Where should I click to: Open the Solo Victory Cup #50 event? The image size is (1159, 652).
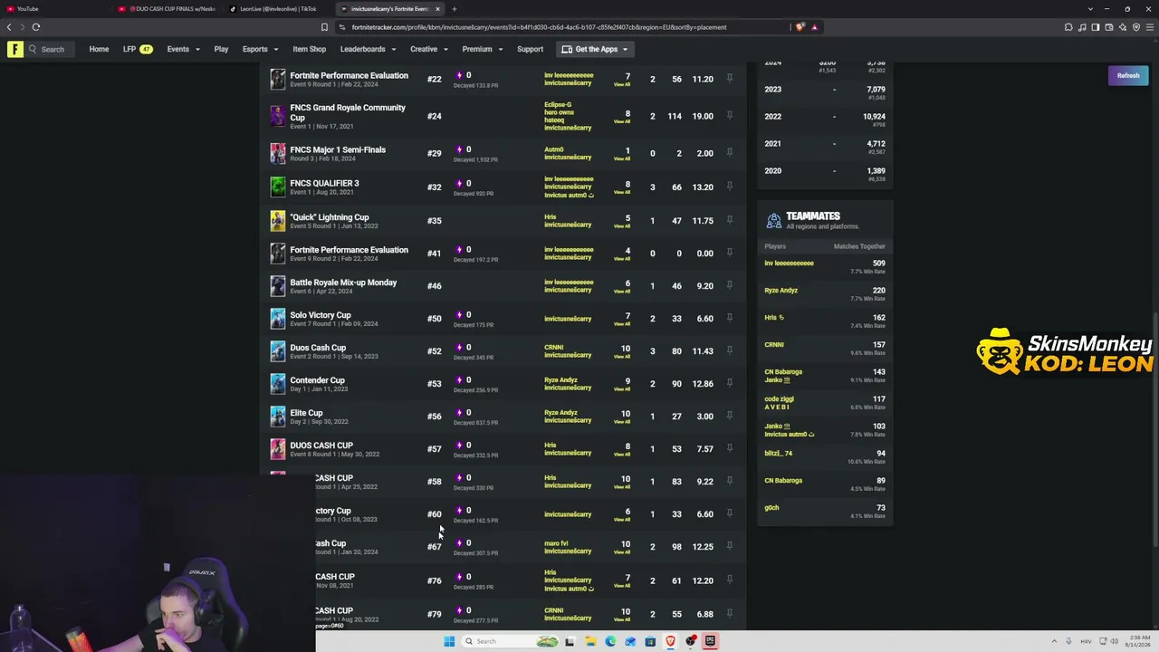point(320,315)
